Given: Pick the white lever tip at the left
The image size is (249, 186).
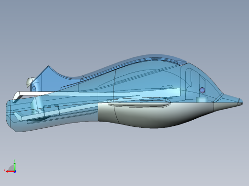Looking at the screenshot, I should coord(17,95).
